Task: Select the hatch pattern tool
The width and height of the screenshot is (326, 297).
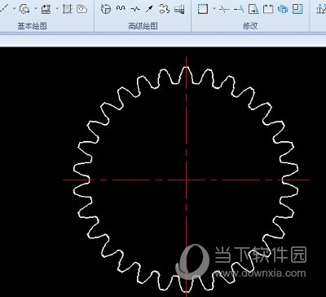Action: 67,9
